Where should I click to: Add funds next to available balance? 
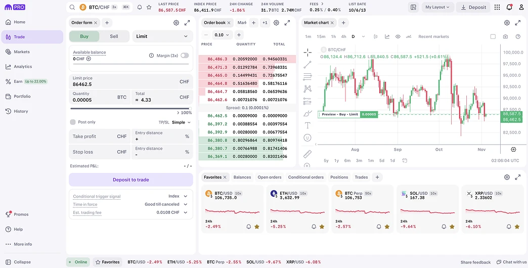[x=89, y=59]
